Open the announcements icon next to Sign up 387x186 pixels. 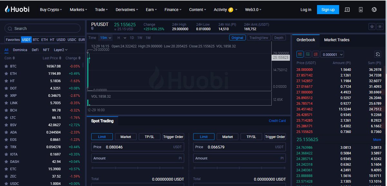click(347, 10)
